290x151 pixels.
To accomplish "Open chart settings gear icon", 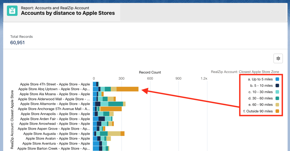I will 278,58.
